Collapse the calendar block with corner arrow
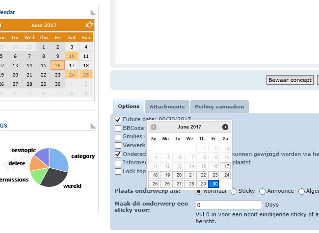The width and height of the screenshot is (319, 233). point(93,13)
